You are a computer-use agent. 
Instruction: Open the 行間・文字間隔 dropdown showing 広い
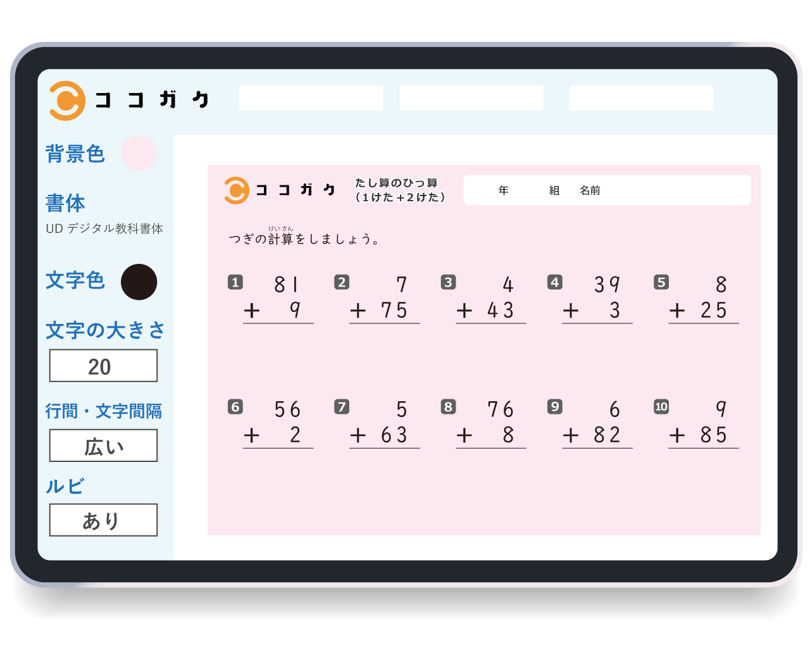pos(103,445)
